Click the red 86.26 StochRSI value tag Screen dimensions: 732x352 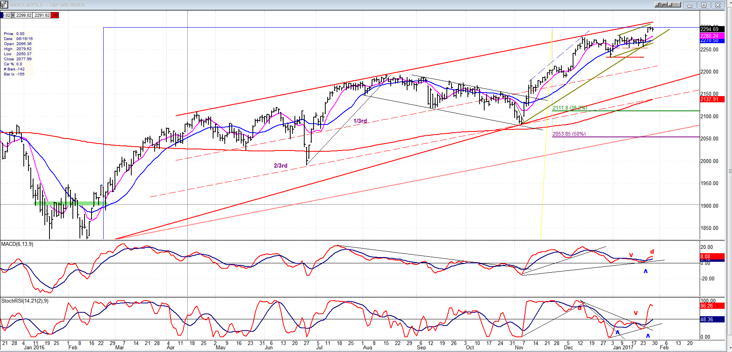click(x=712, y=306)
